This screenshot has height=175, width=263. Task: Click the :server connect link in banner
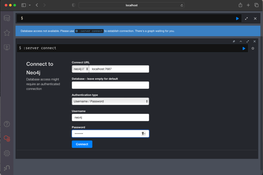click(89, 31)
